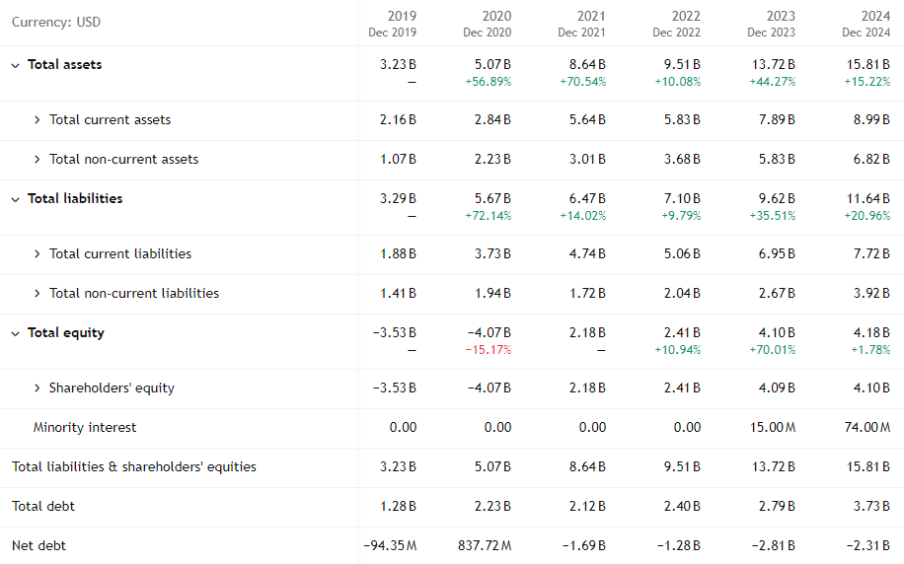The width and height of the screenshot is (904, 564).
Task: Expand the Total current assets chevron
Action: 38,120
